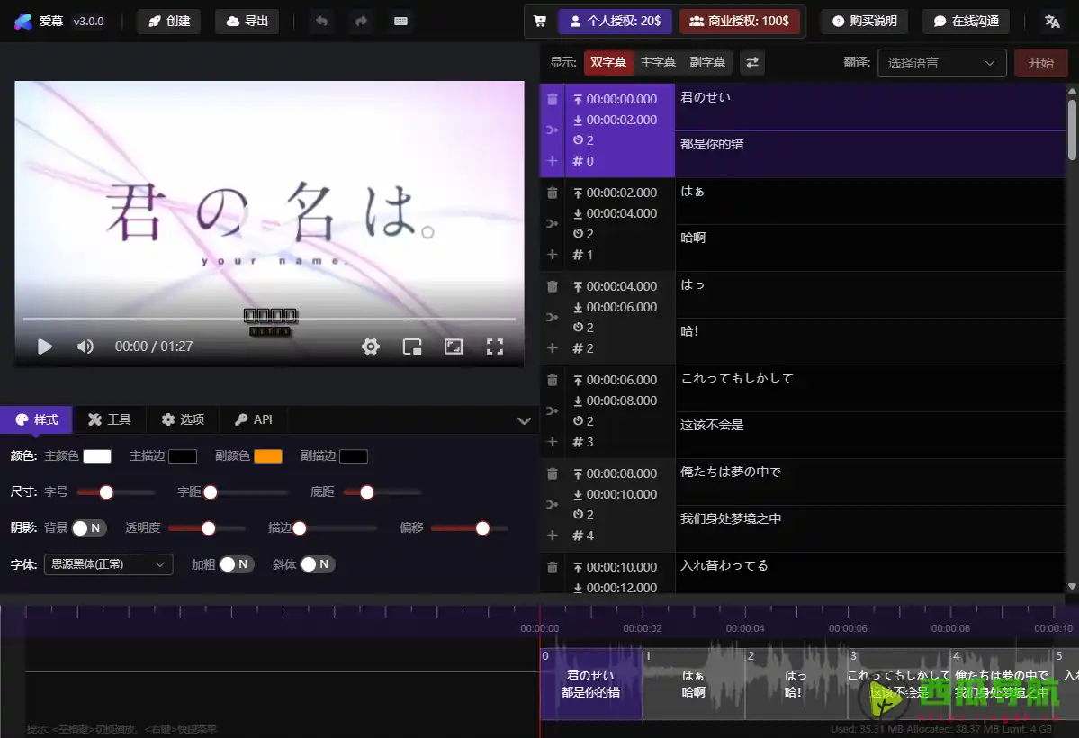Open the 购买说明 purchase instructions
This screenshot has height=738, width=1079.
[863, 20]
